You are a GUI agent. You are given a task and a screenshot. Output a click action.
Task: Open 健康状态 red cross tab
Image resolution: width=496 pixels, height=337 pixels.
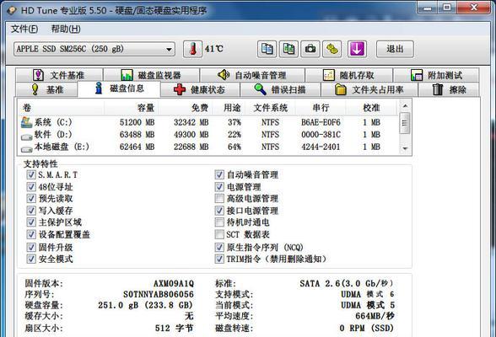point(200,89)
